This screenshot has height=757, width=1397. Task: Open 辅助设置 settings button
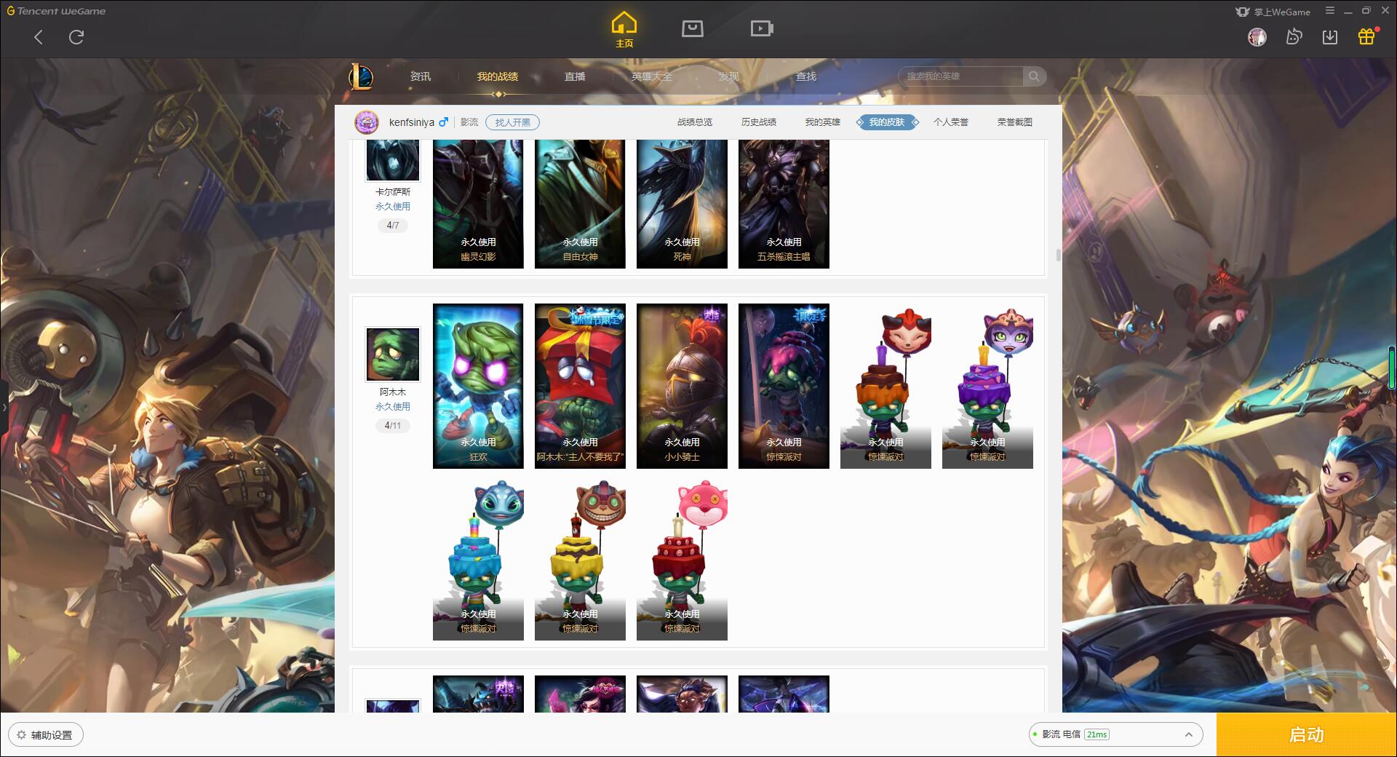click(x=46, y=735)
